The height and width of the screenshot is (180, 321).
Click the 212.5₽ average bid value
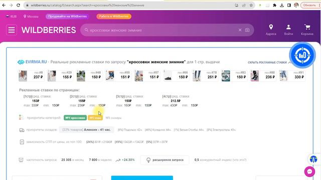click(176, 101)
